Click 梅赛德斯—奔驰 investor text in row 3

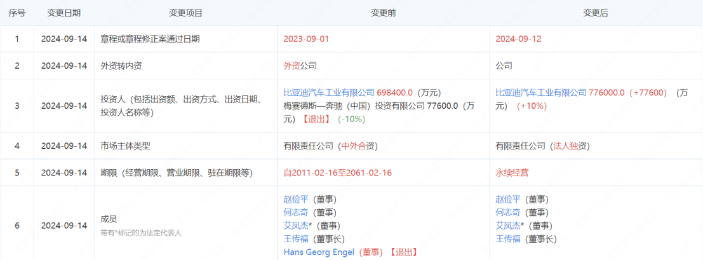coord(328,106)
